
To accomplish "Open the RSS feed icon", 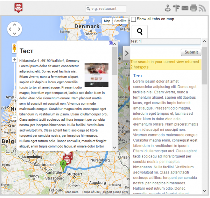I will pos(202,8).
